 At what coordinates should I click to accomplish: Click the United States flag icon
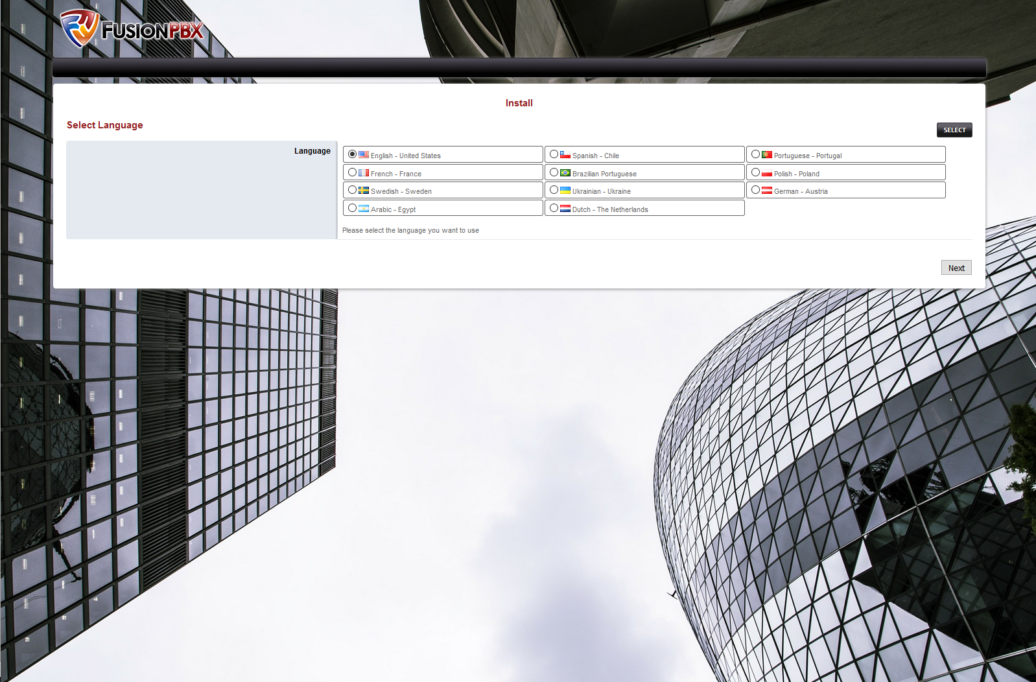pos(364,155)
